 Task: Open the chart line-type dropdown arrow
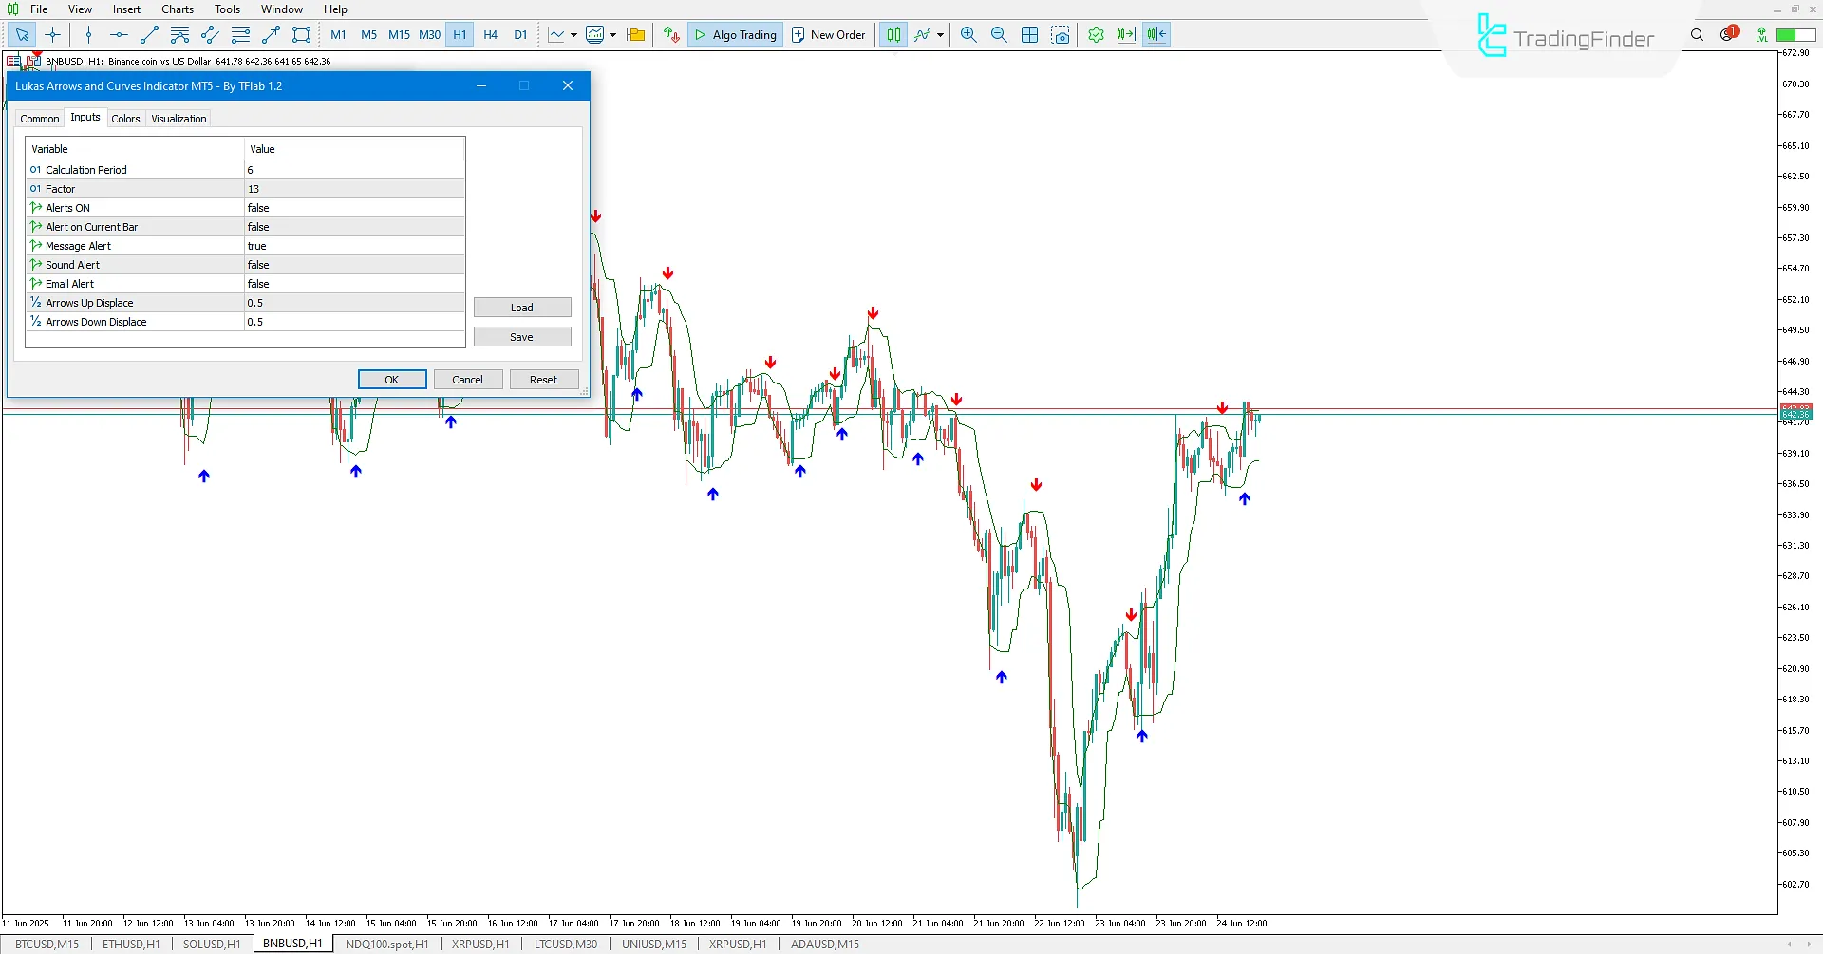[573, 36]
